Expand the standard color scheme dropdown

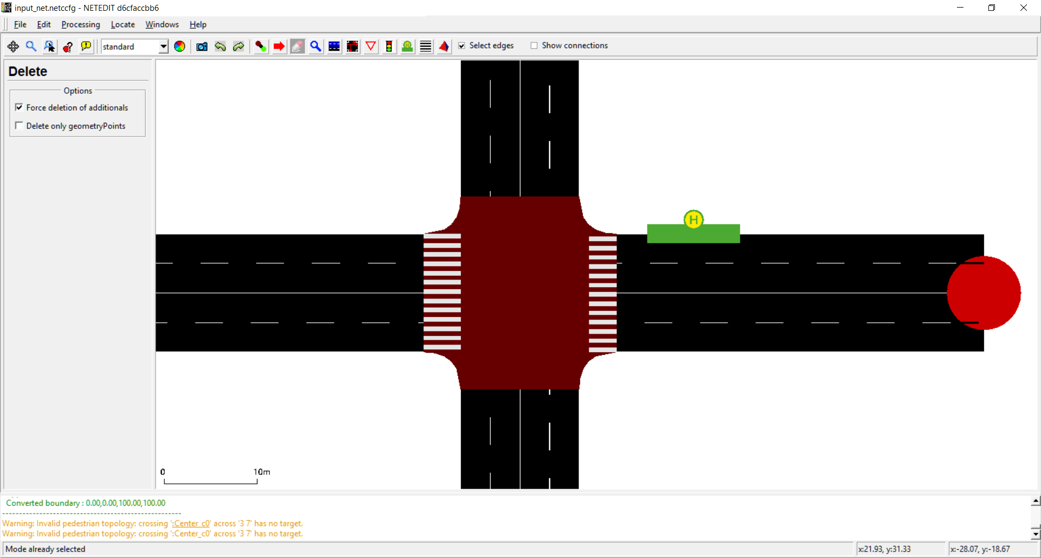163,47
